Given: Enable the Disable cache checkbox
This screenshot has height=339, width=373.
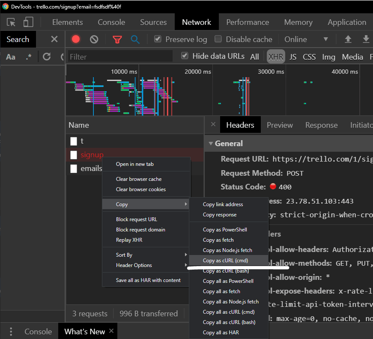Looking at the screenshot, I should (x=218, y=39).
